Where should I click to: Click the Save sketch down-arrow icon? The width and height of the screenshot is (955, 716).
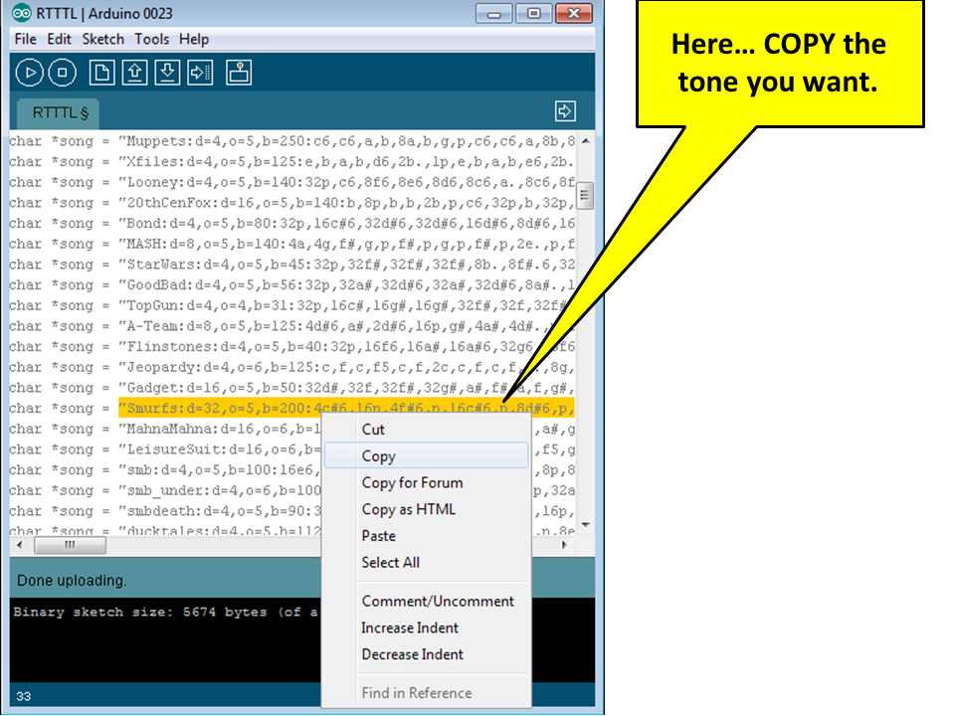point(167,73)
